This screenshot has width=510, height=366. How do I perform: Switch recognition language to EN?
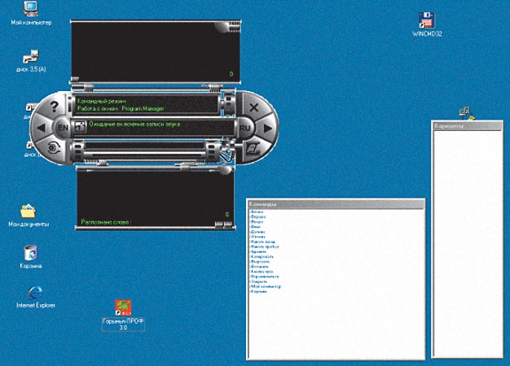(63, 128)
